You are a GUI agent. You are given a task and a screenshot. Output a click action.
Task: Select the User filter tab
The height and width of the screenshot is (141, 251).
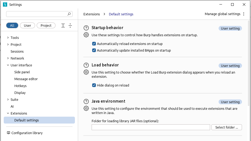click(x=27, y=25)
